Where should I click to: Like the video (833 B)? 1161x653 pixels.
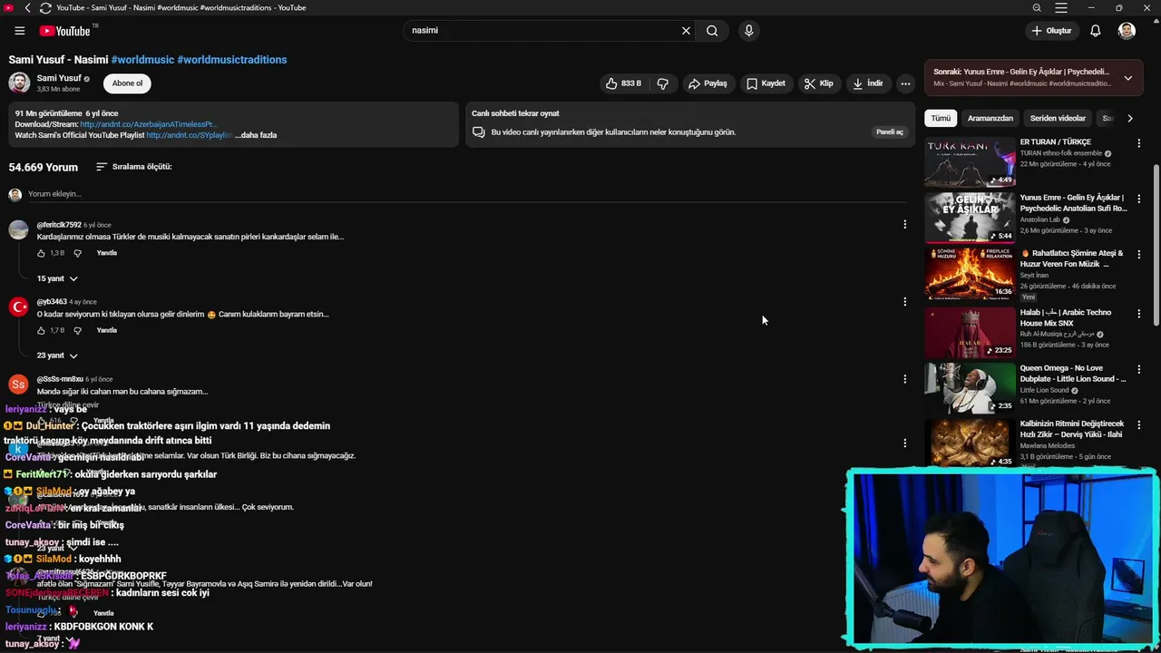coord(624,83)
